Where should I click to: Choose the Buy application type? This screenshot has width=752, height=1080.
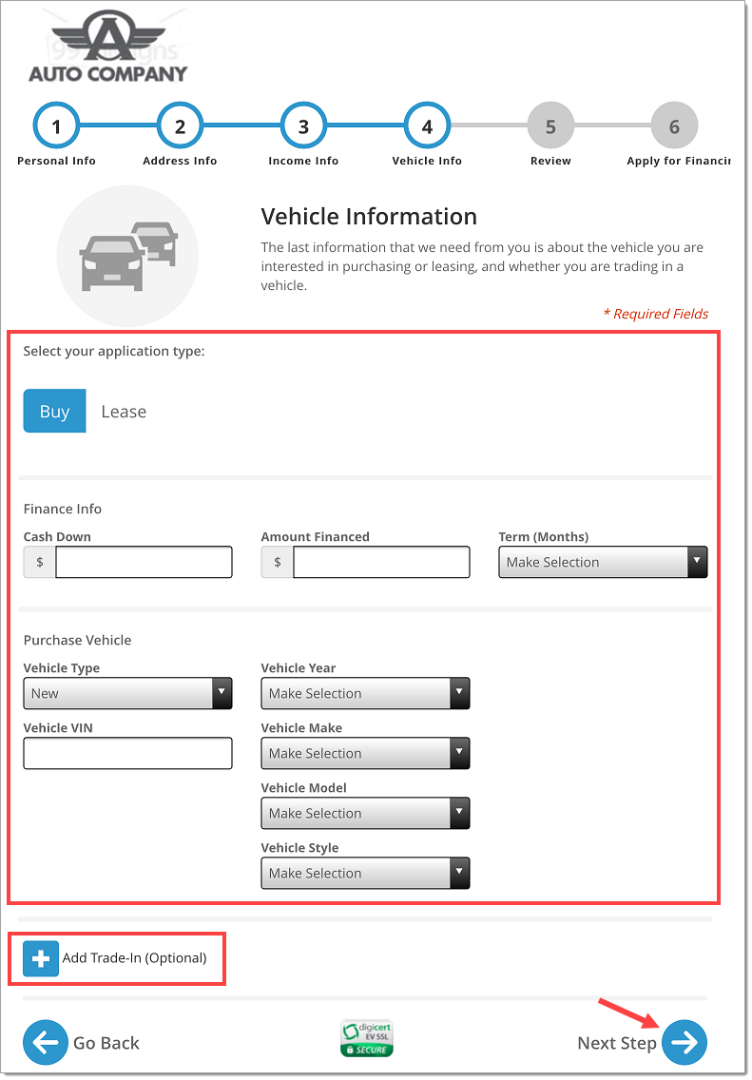click(x=54, y=412)
